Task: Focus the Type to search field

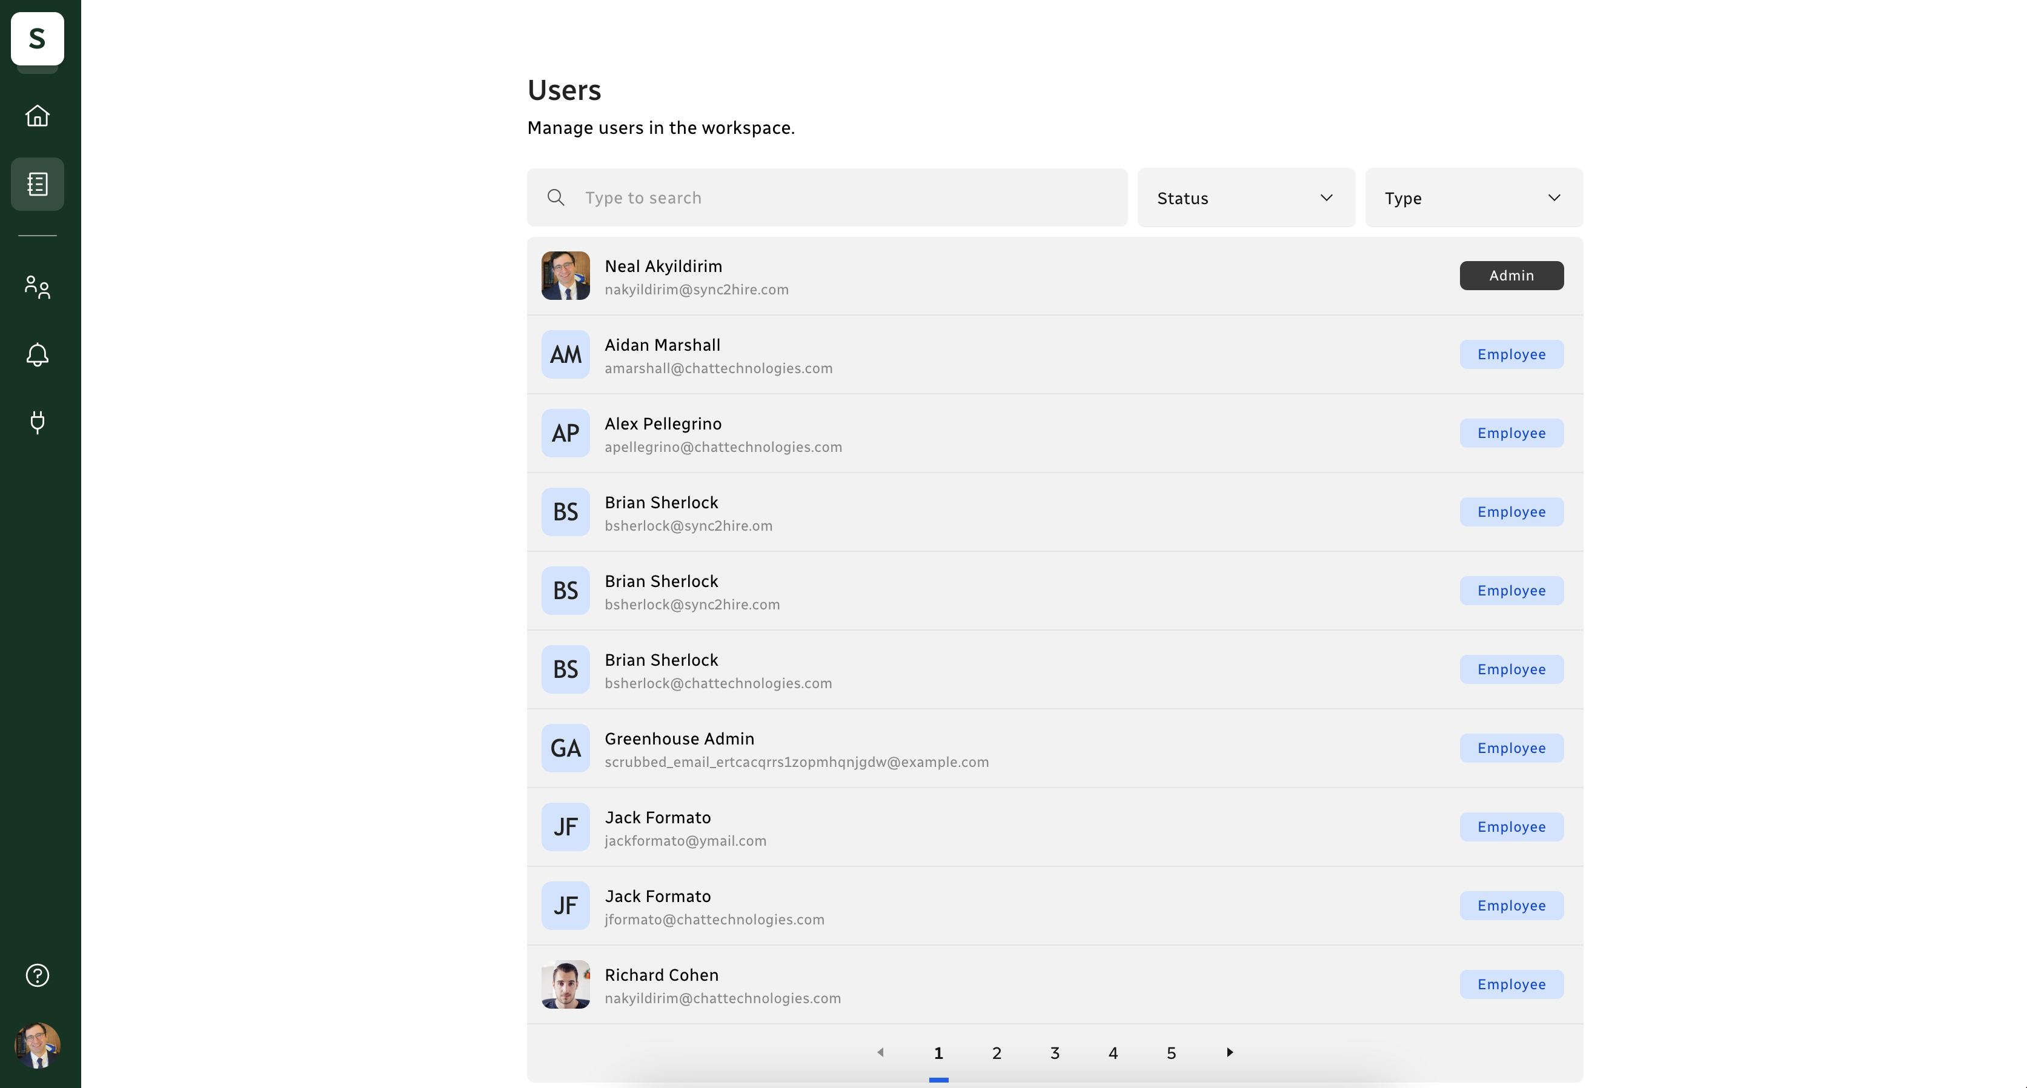Action: 827,197
